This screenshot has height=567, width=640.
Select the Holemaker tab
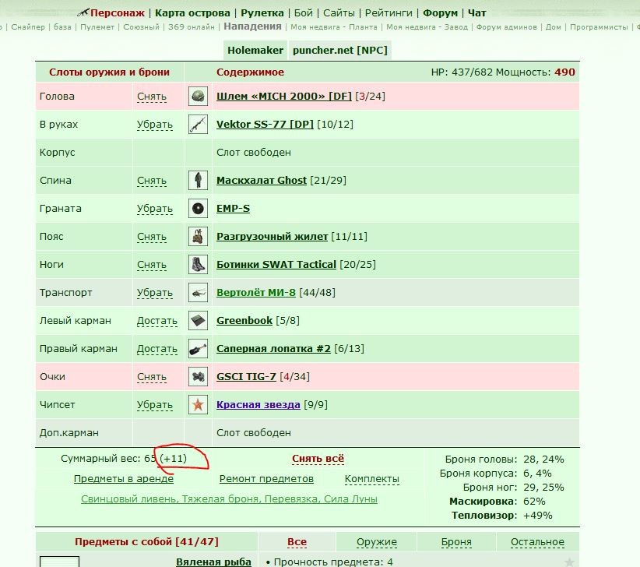point(255,50)
